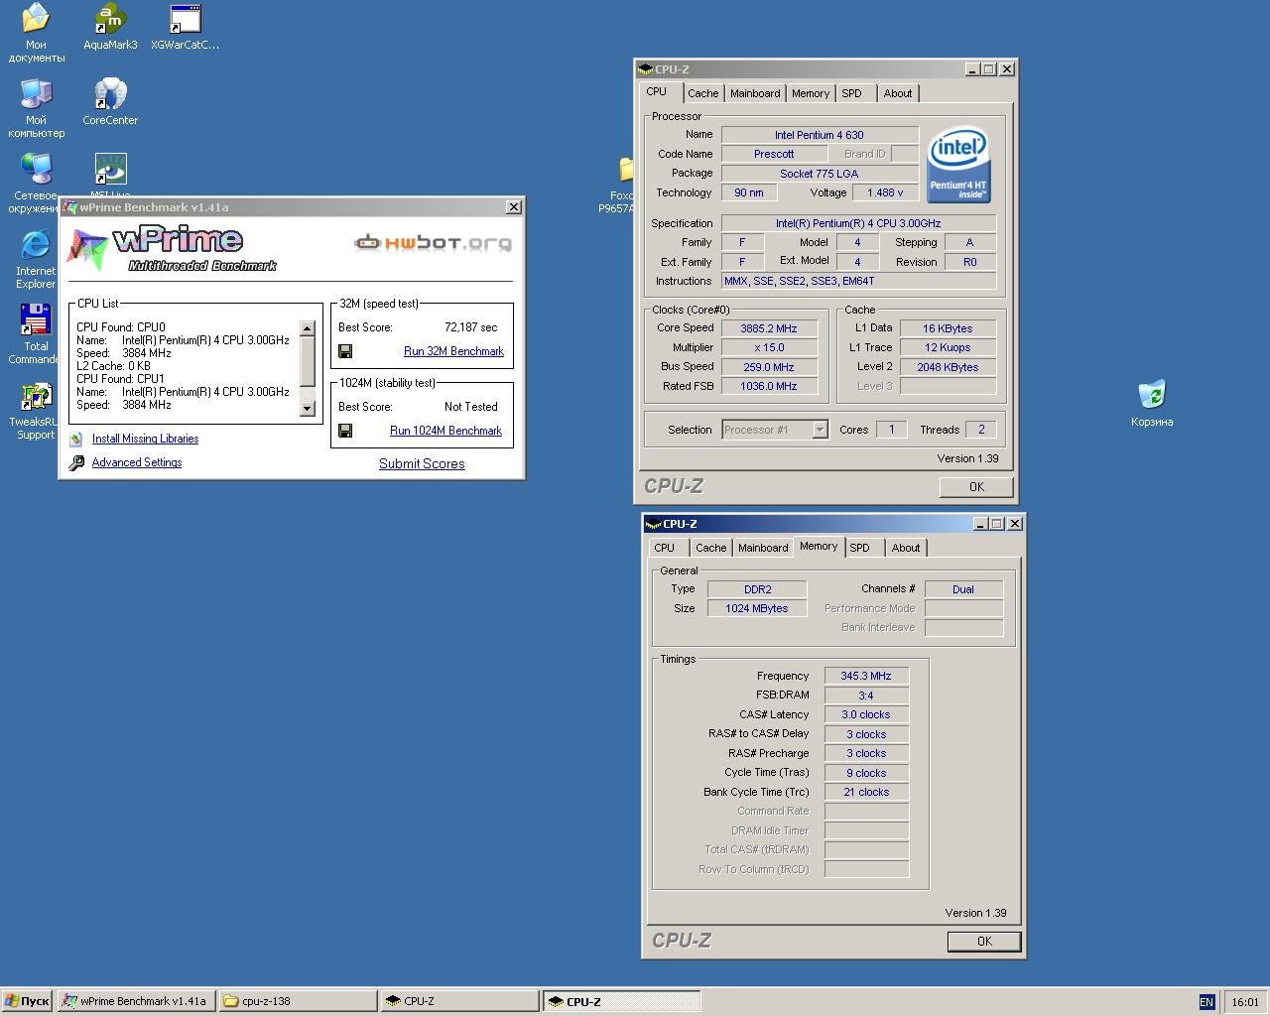Click the Best Score 72,187 sec
The width and height of the screenshot is (1270, 1016).
point(471,327)
